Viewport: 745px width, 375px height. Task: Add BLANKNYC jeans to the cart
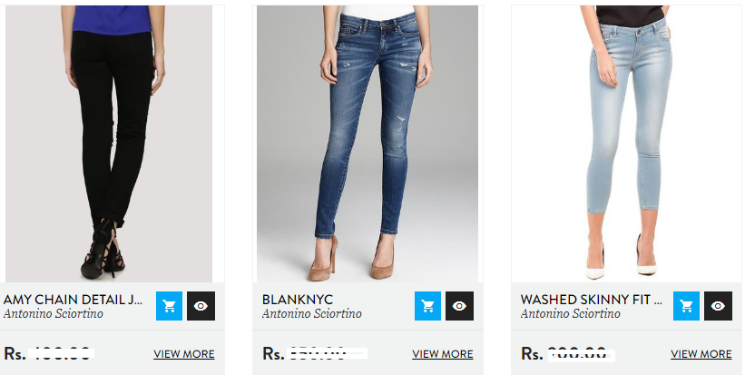[427, 306]
